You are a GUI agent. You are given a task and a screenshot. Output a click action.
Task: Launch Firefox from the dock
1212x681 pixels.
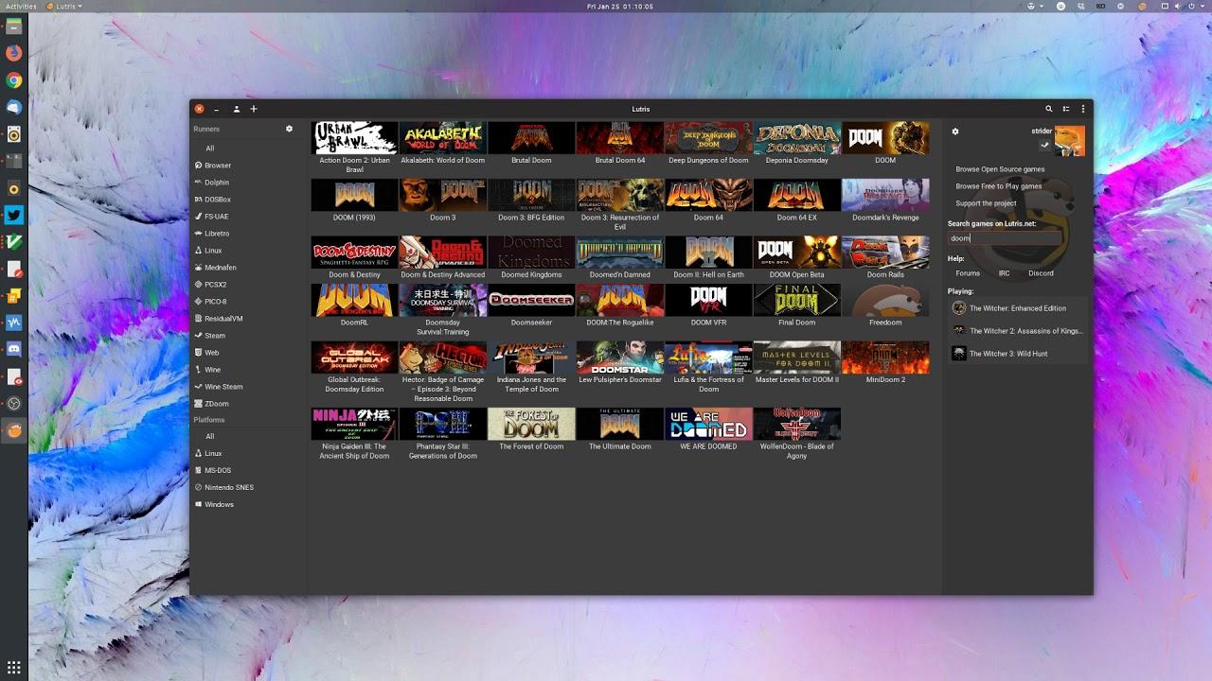coord(13,53)
